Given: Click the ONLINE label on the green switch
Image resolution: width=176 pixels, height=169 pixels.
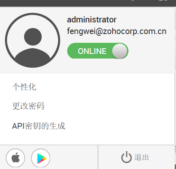Looking at the screenshot, I should point(92,51).
